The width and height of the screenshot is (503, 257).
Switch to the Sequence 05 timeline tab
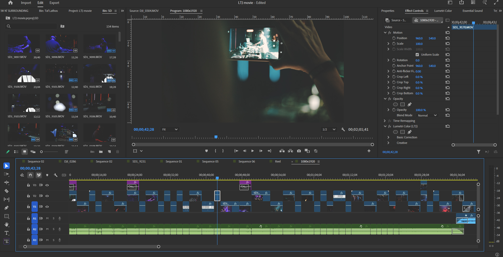point(211,161)
